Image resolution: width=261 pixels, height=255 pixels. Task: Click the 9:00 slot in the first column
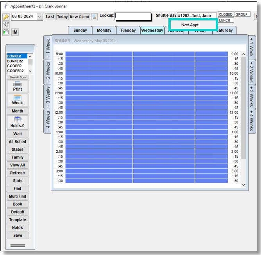click(99, 54)
